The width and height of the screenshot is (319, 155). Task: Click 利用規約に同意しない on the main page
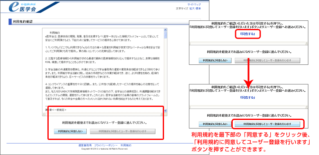tap(70, 131)
